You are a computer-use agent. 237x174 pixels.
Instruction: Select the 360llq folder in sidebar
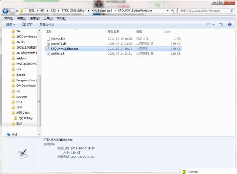click(18, 42)
